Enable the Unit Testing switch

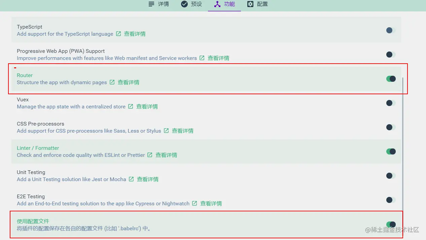(x=391, y=176)
